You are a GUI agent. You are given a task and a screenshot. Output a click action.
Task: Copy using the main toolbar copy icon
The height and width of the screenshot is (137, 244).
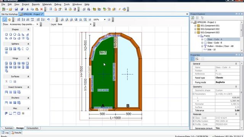[x=32, y=9]
